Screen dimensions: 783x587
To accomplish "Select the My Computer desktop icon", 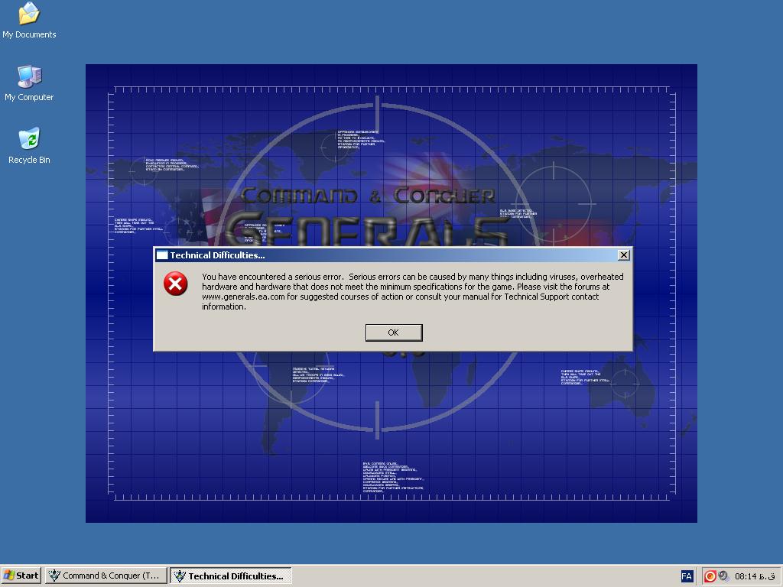I will pos(29,77).
